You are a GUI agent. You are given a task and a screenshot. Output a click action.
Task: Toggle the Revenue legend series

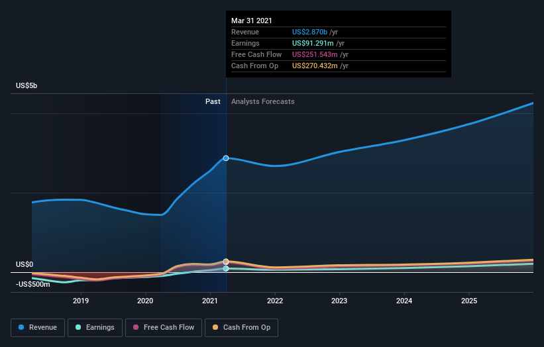coord(38,328)
